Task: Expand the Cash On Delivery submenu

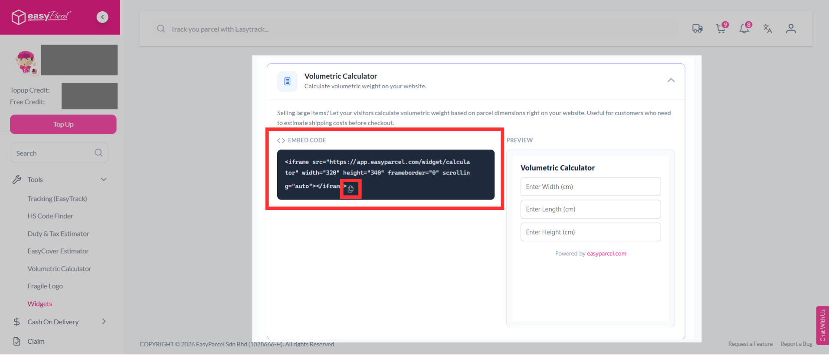Action: pos(104,322)
